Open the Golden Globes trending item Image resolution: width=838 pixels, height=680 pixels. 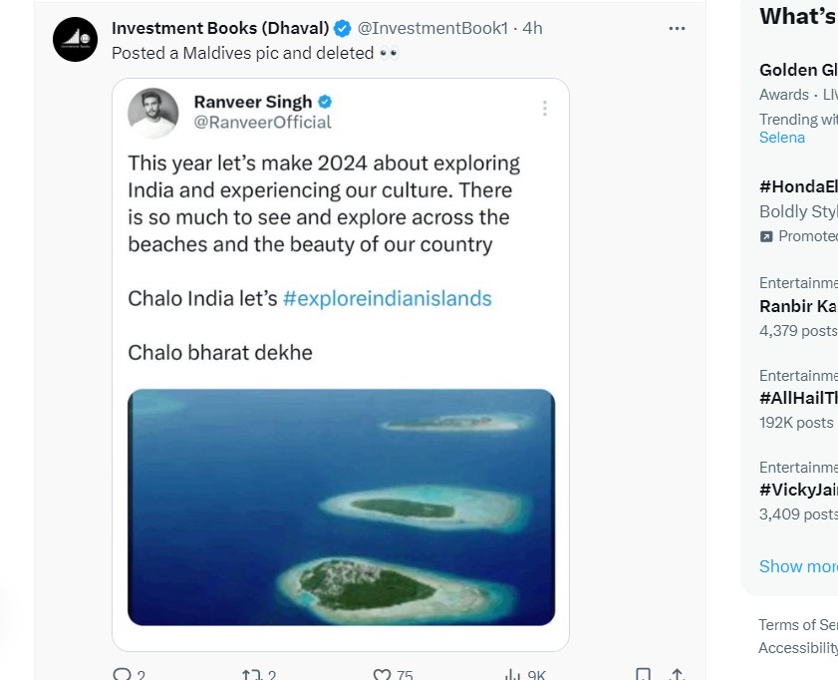tap(797, 70)
